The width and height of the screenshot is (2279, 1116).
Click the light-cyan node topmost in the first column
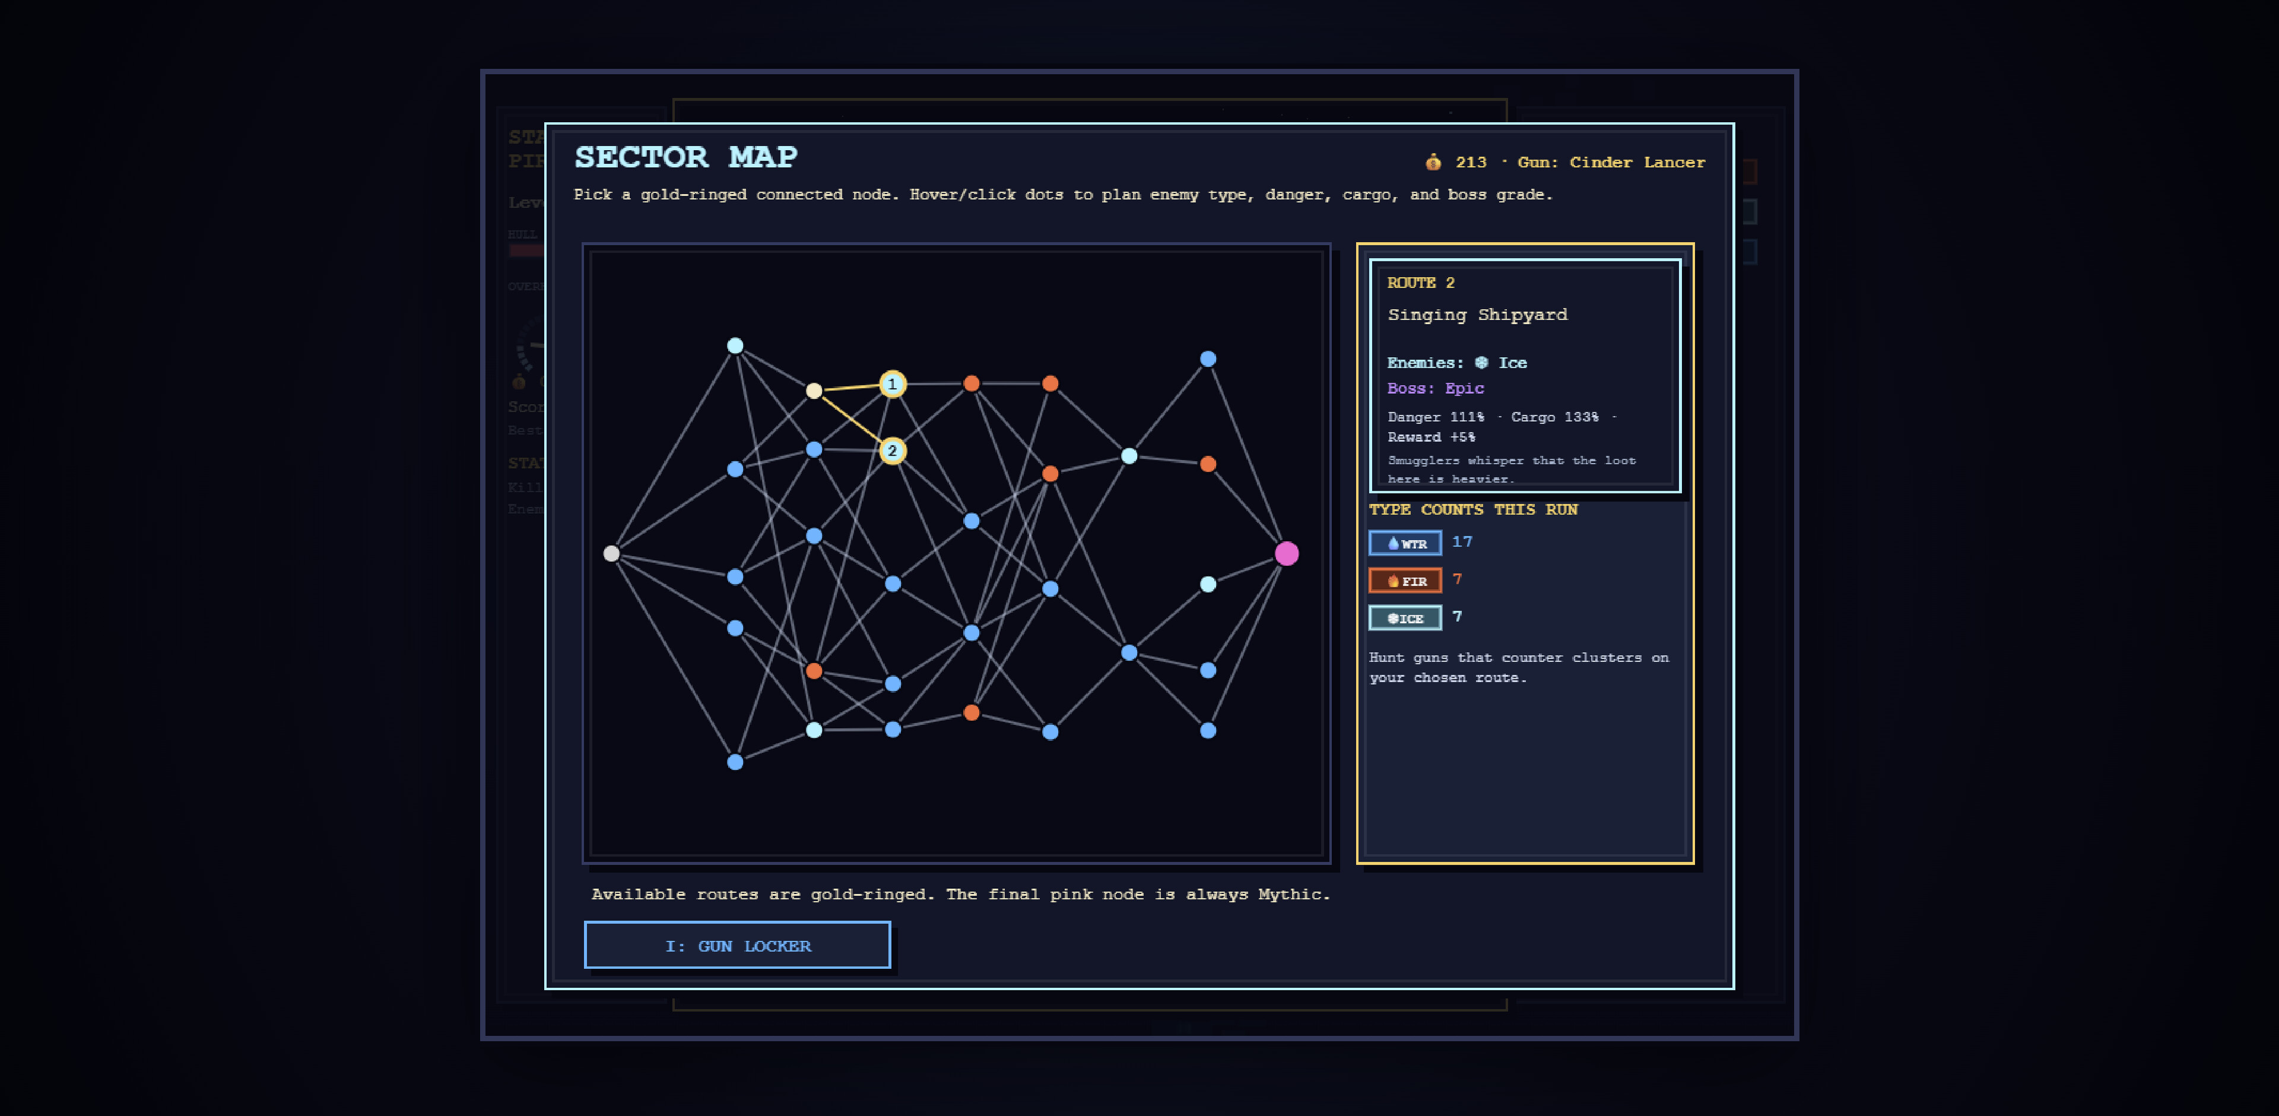point(735,346)
